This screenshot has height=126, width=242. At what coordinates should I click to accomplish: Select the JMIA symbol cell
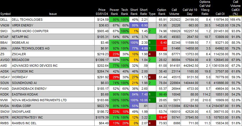pos(5,48)
